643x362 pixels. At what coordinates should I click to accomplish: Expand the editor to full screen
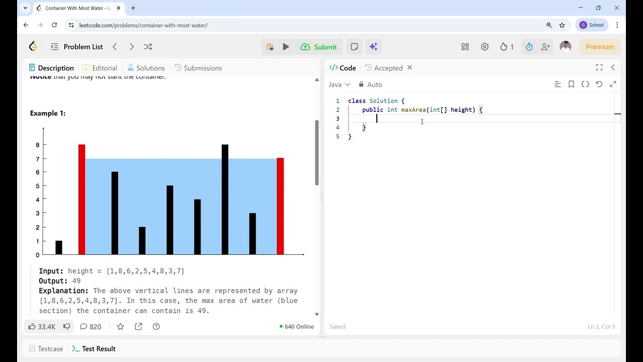point(613,84)
